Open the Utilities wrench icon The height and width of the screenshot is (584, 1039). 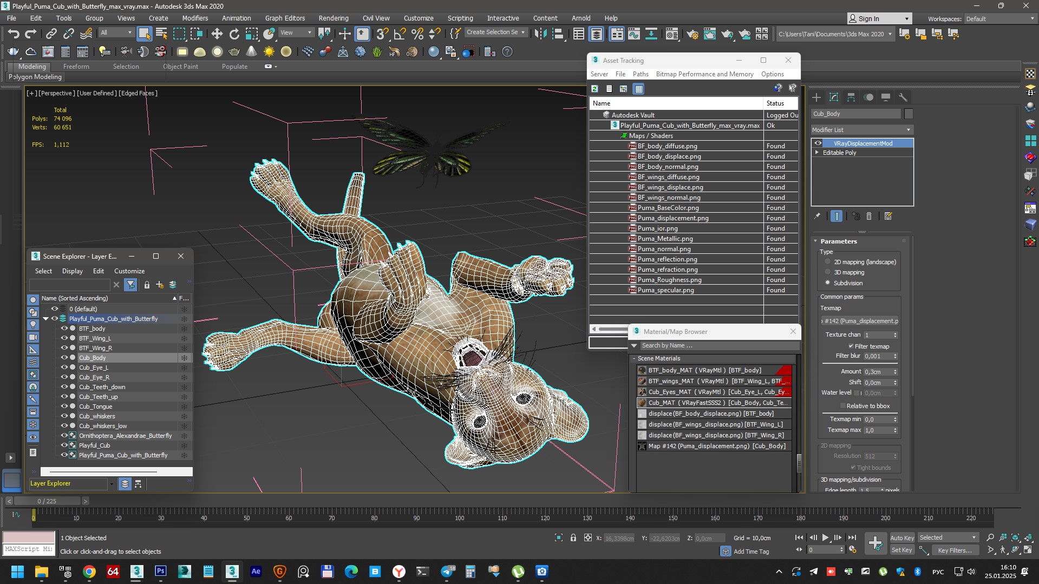(903, 97)
